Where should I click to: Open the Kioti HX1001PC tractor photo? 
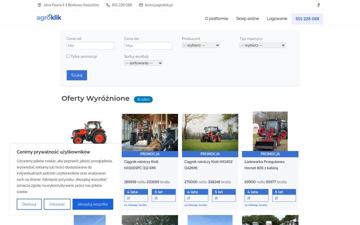150,132
